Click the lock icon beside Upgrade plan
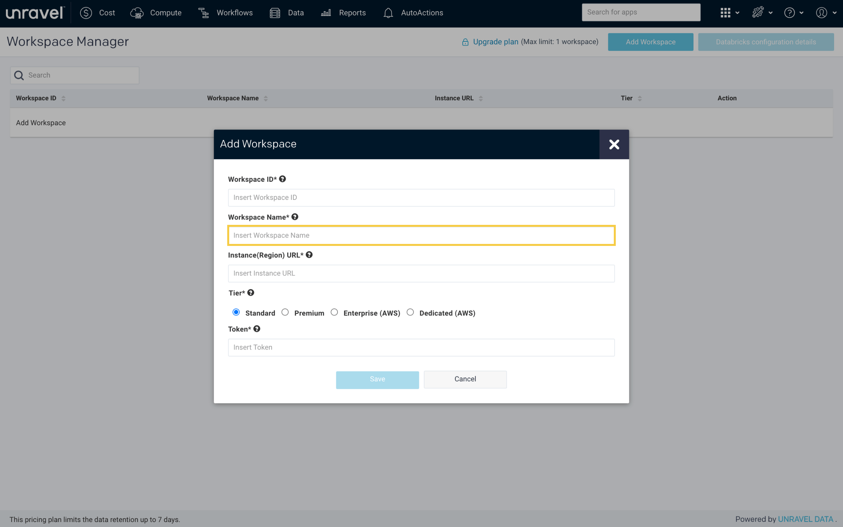The image size is (843, 527). 465,42
